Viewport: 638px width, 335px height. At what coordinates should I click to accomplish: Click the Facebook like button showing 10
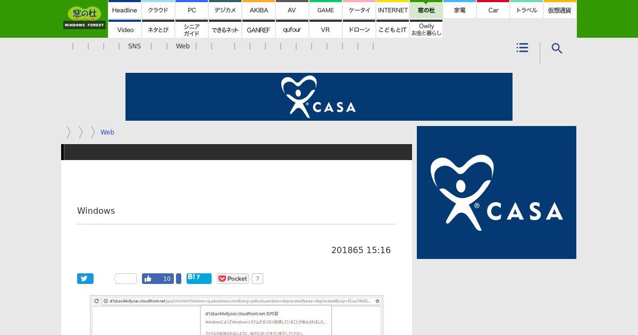tap(158, 279)
